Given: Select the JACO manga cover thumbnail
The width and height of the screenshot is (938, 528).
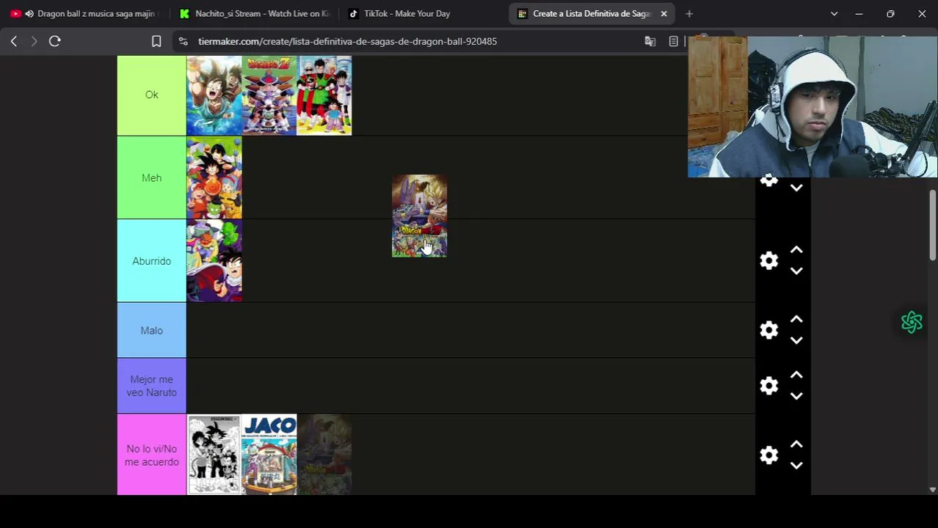Looking at the screenshot, I should [x=269, y=455].
